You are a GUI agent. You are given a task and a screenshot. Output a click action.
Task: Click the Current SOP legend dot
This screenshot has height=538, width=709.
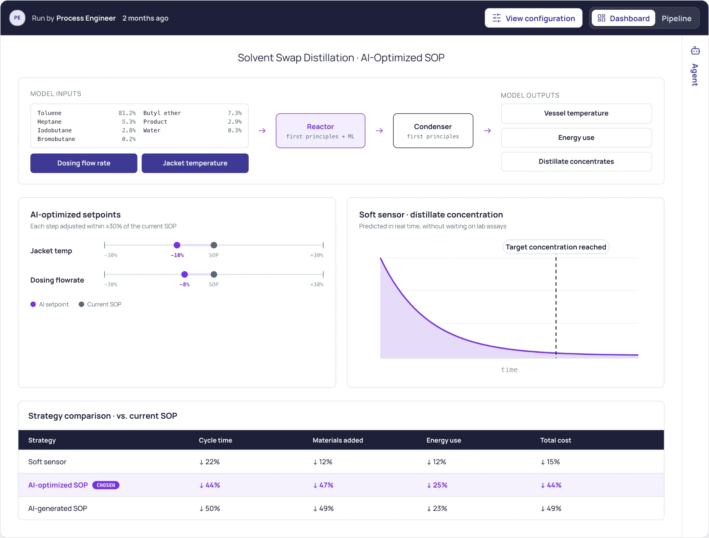pos(81,304)
